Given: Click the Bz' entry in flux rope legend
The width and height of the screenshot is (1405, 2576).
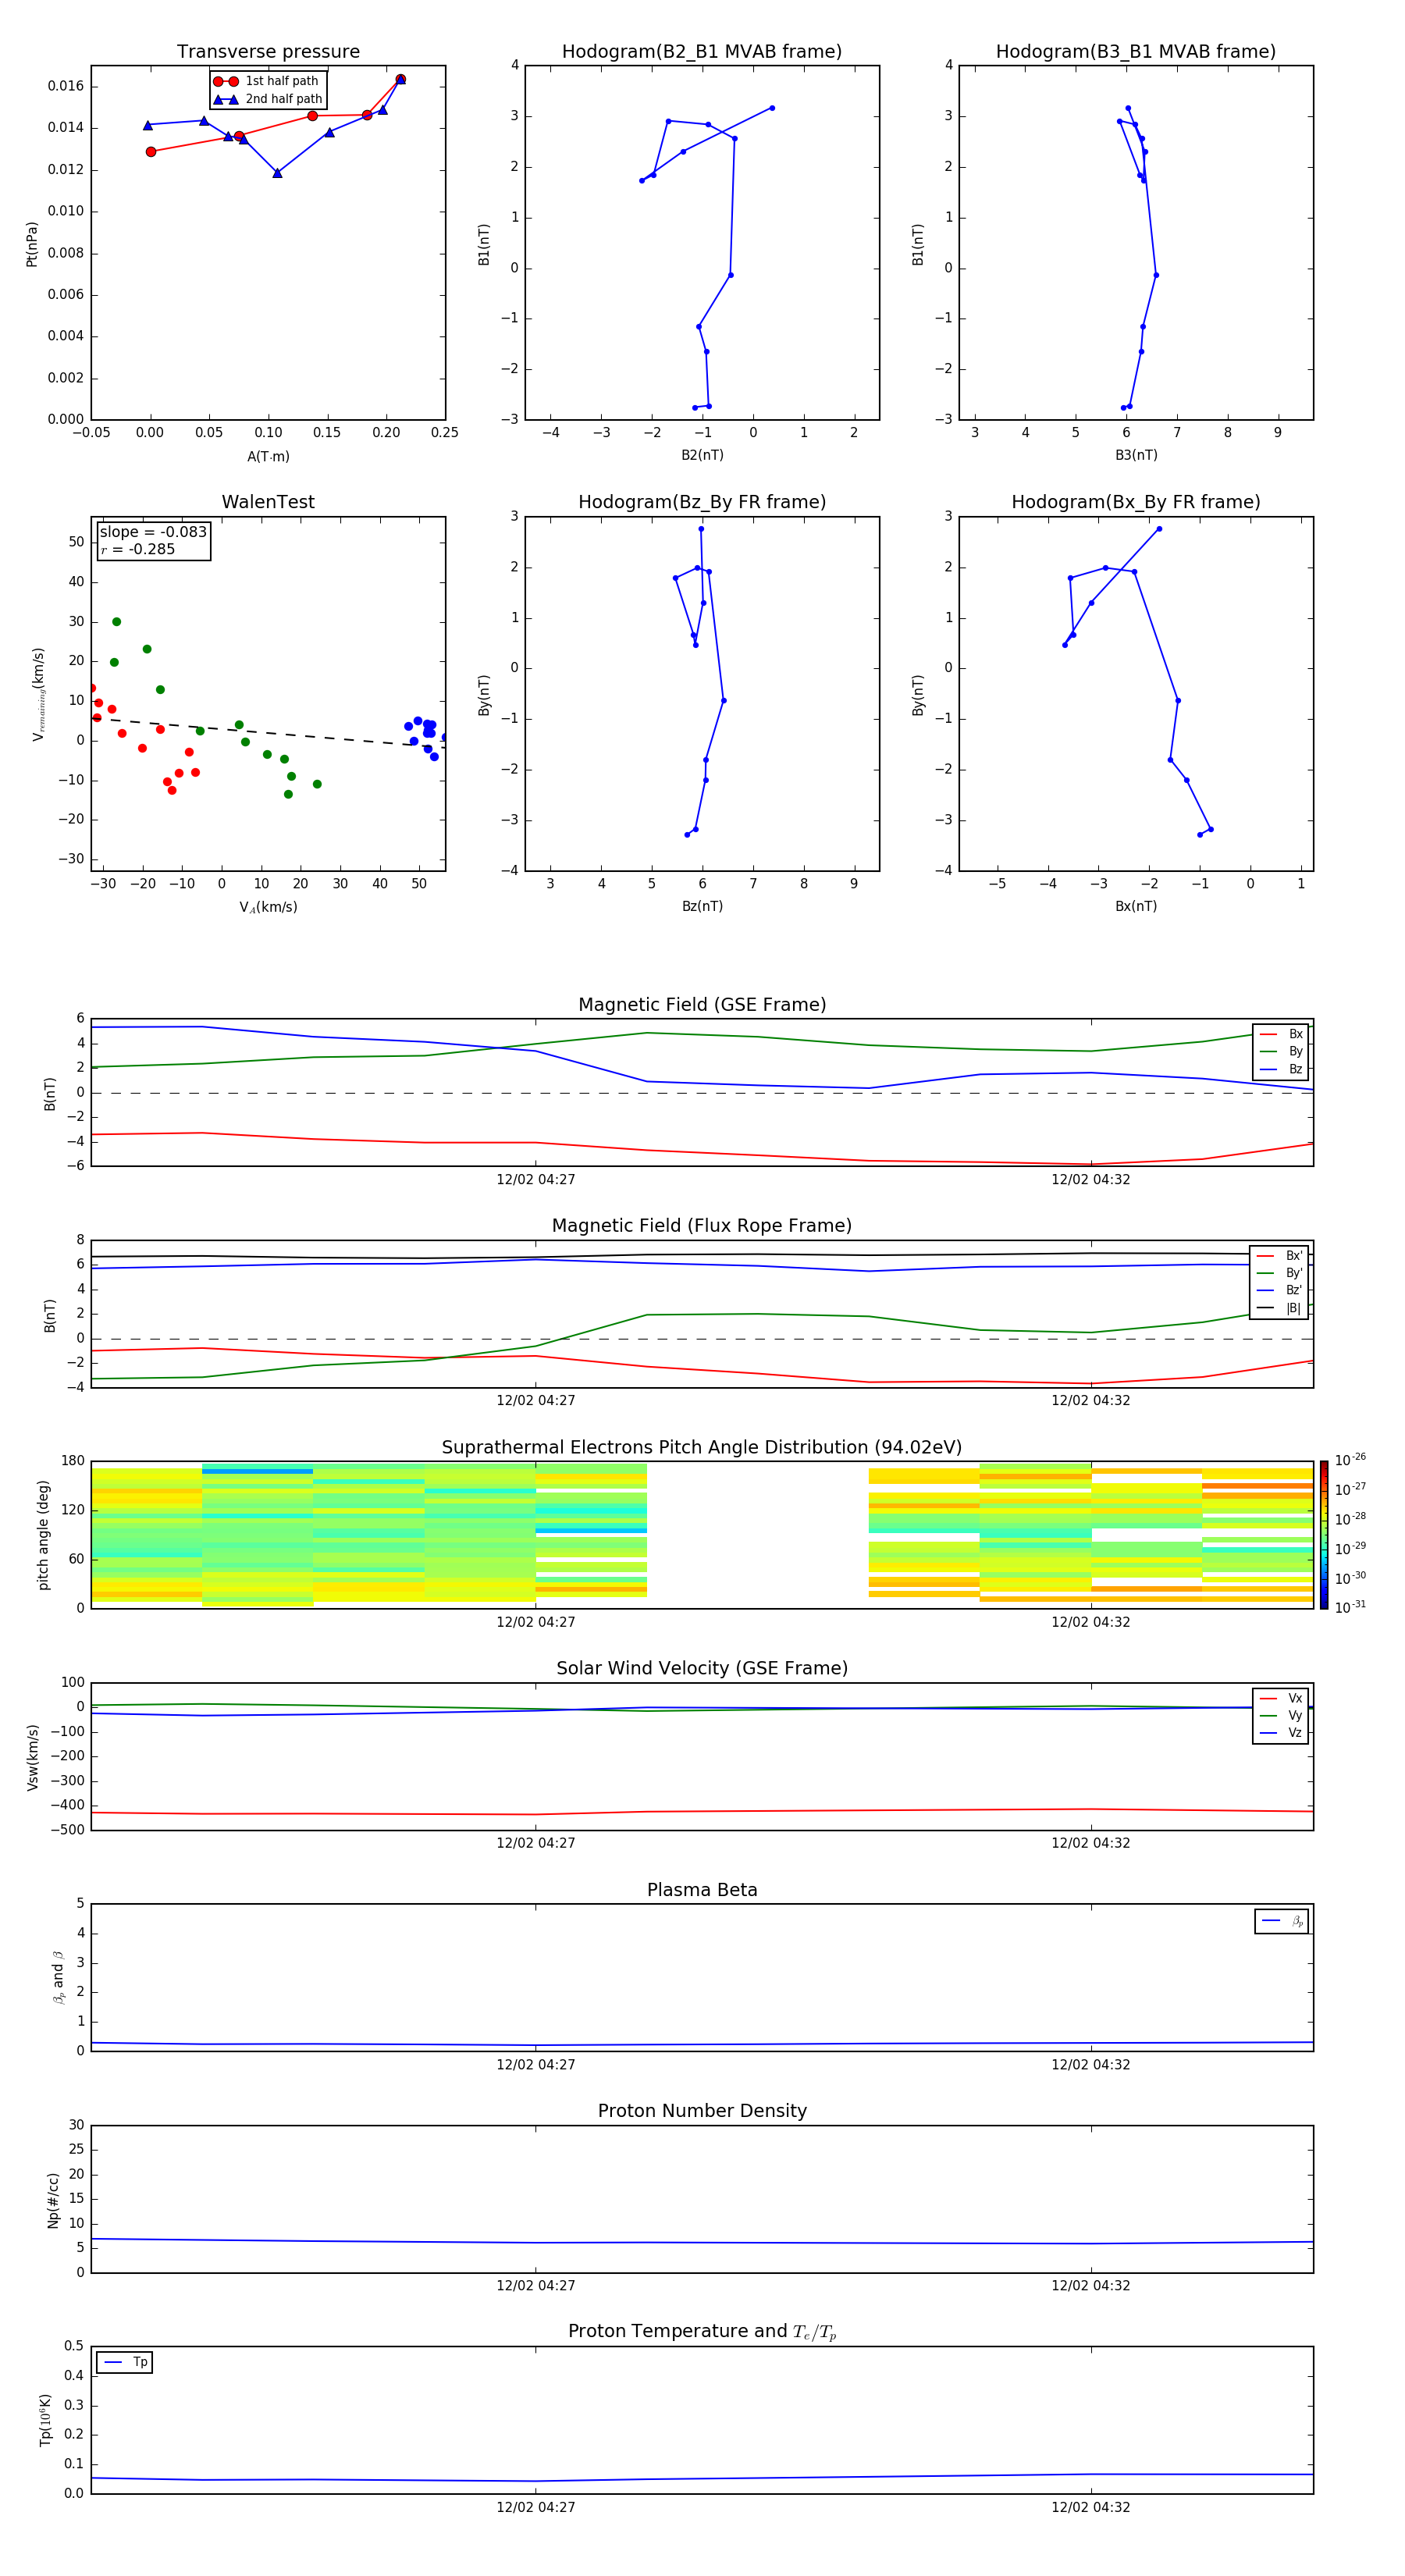Looking at the screenshot, I should 1280,1290.
